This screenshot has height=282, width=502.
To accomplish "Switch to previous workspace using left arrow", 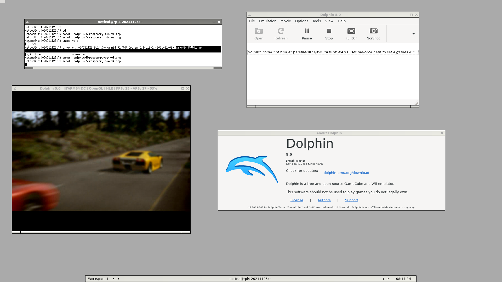I will coord(113,279).
